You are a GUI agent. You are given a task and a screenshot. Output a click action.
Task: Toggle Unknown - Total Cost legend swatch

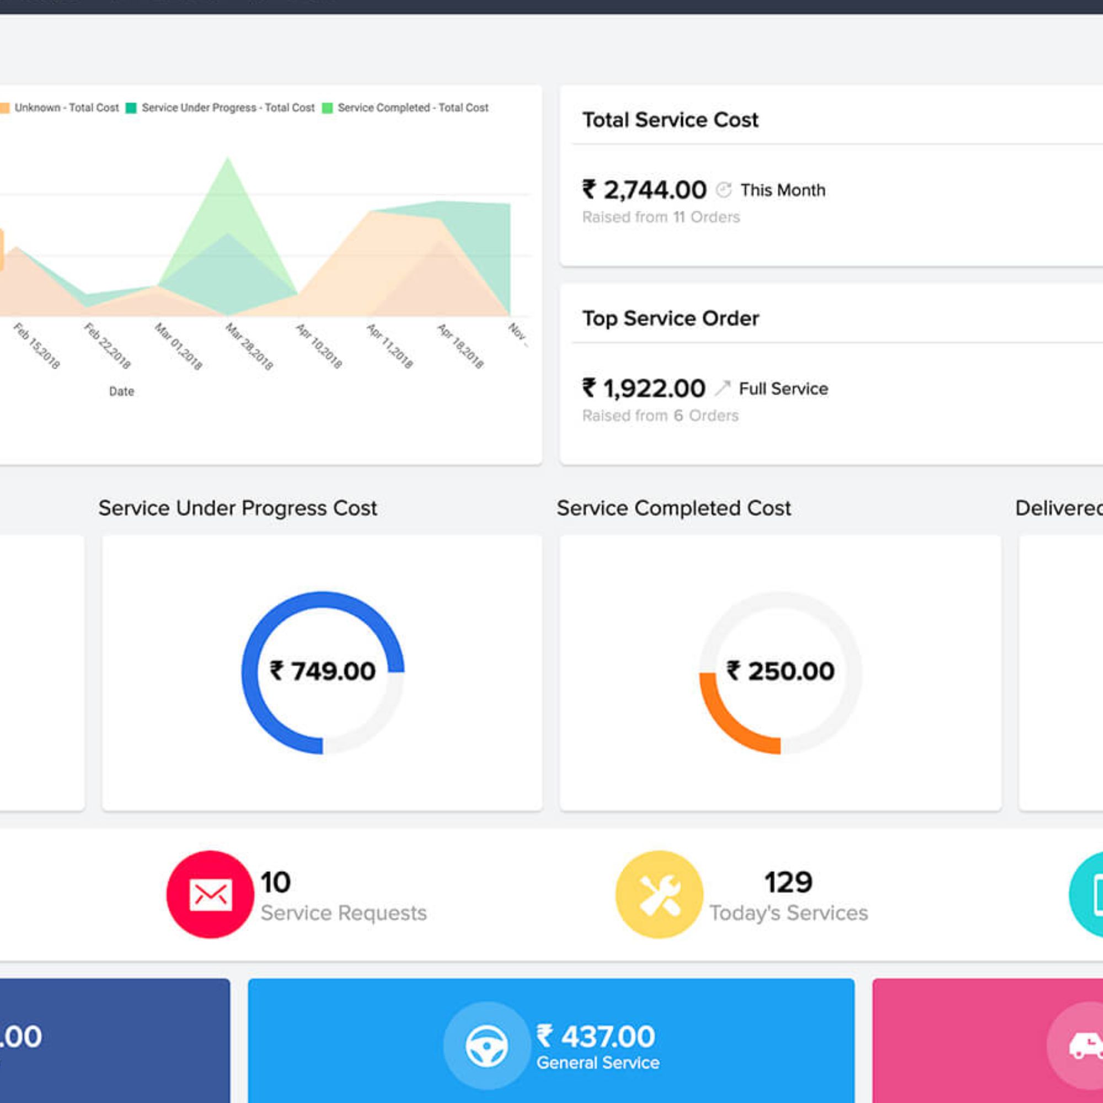tap(4, 108)
